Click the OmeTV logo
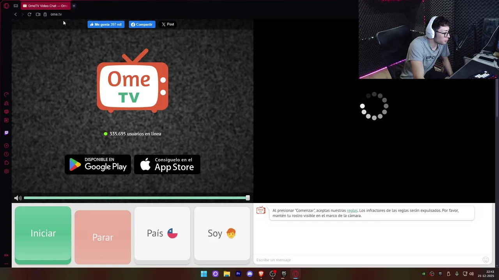This screenshot has height=280, width=499. pos(133,80)
